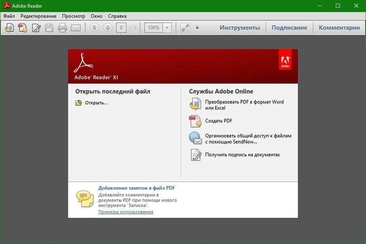Click the yellow sticky note comments icon
The width and height of the screenshot is (366, 244).
click(85, 199)
